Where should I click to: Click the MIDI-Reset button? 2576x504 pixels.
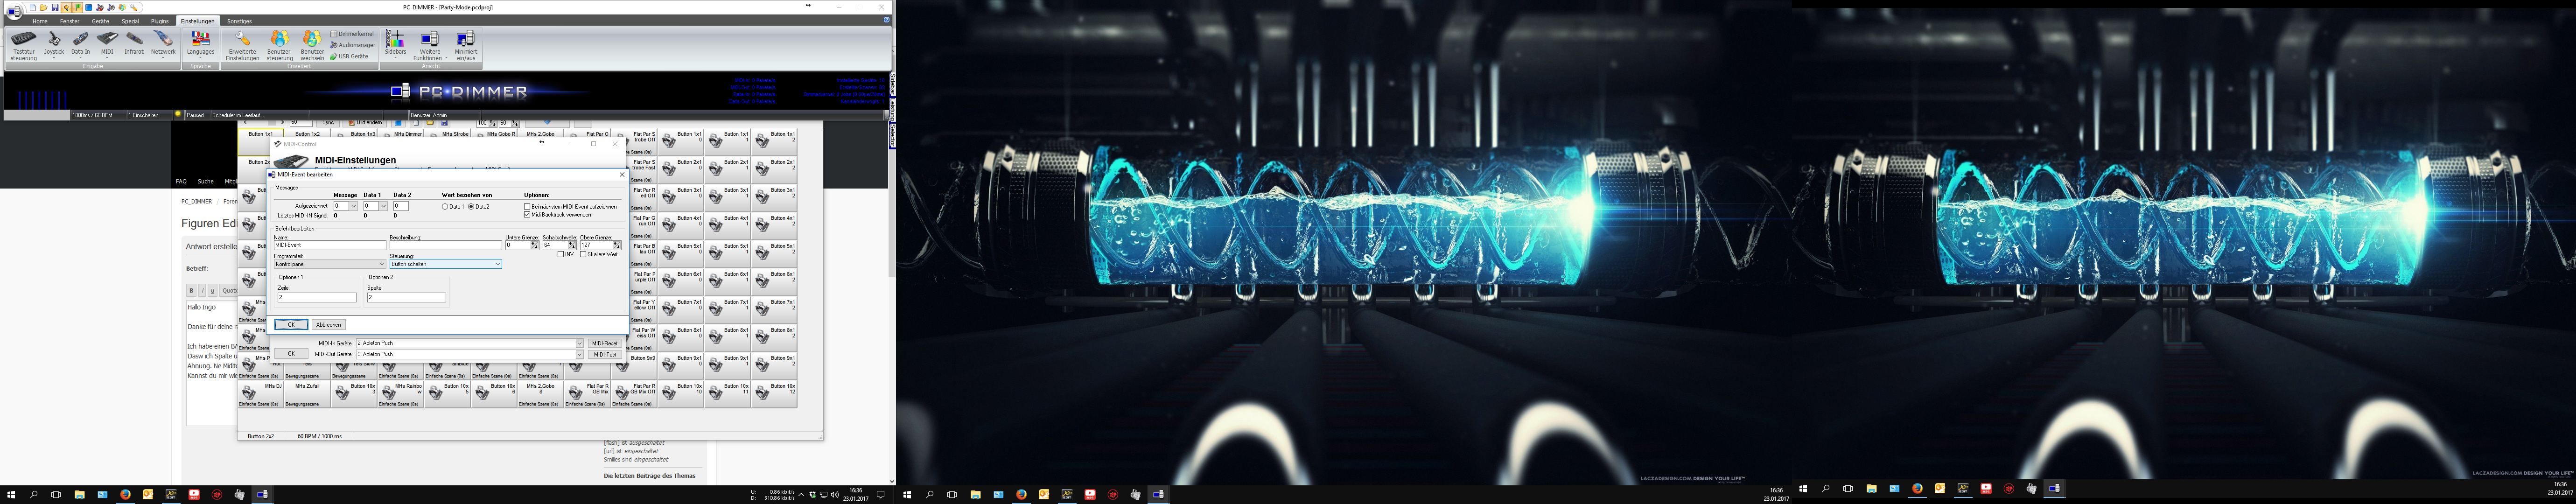pos(604,343)
